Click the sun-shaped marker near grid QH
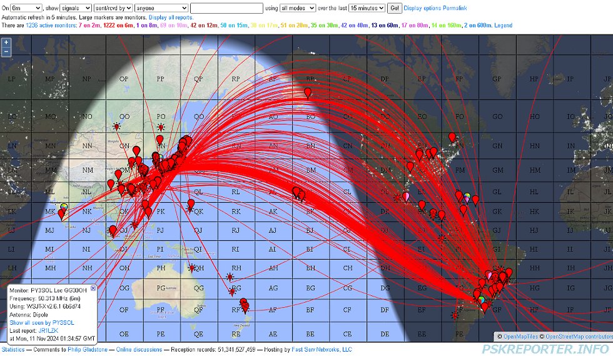This screenshot has width=613, height=356. (x=191, y=268)
